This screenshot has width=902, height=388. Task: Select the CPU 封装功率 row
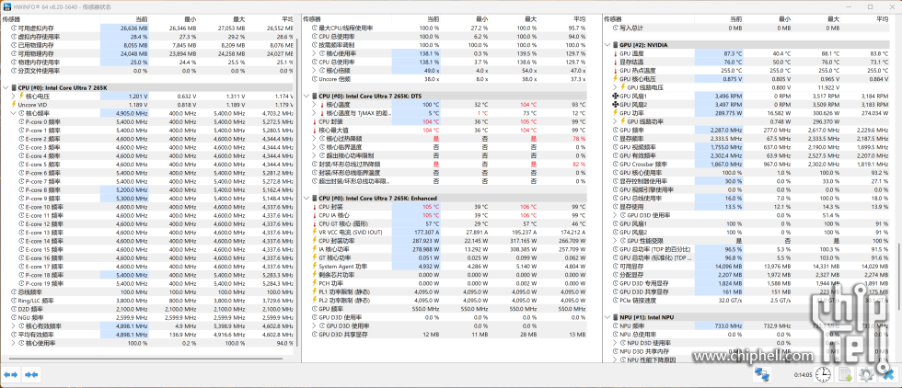coord(449,241)
